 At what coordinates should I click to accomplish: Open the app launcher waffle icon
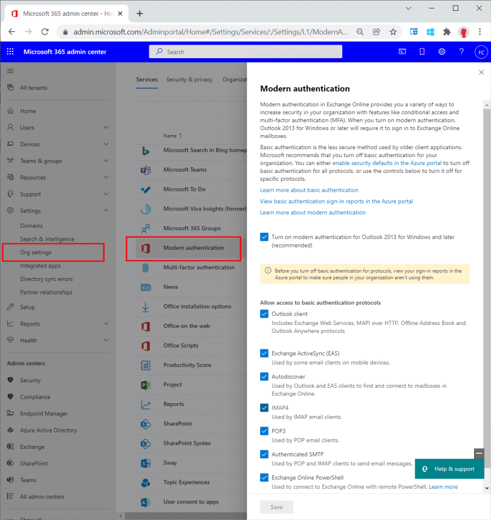tap(10, 51)
